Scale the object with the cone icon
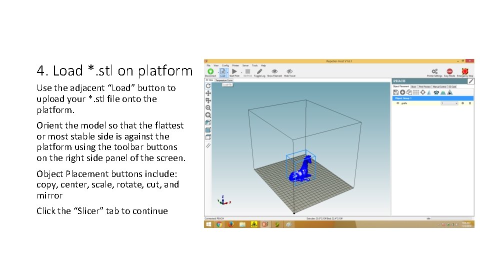Screen dimensions: 480x270 429,92
